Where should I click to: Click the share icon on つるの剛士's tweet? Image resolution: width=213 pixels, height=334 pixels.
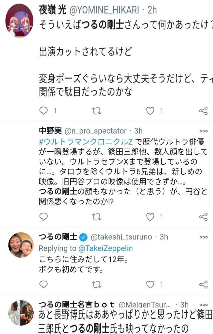tap(204, 284)
